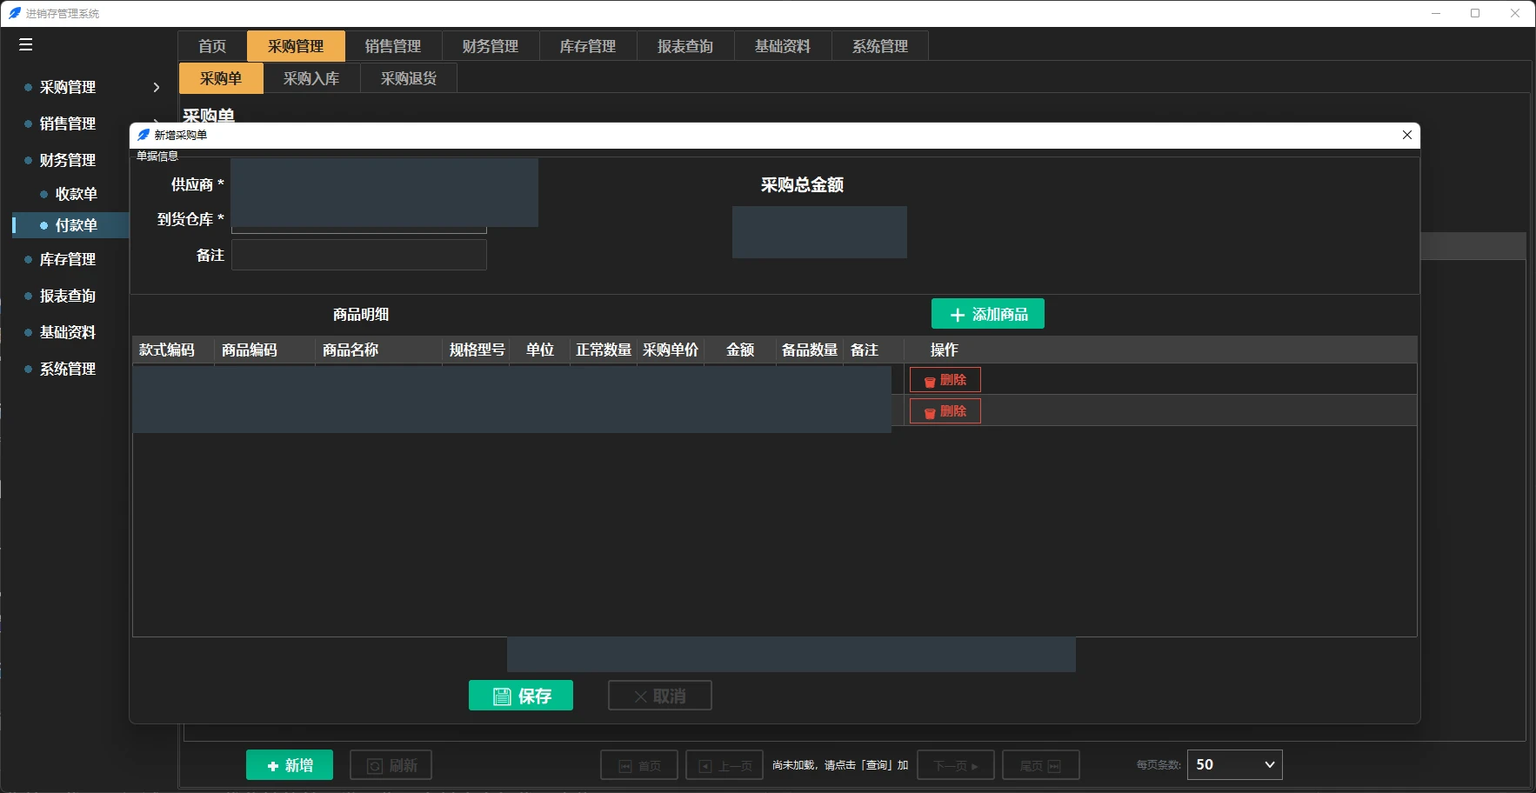Click the 添加商品 button
1536x793 pixels.
click(988, 314)
